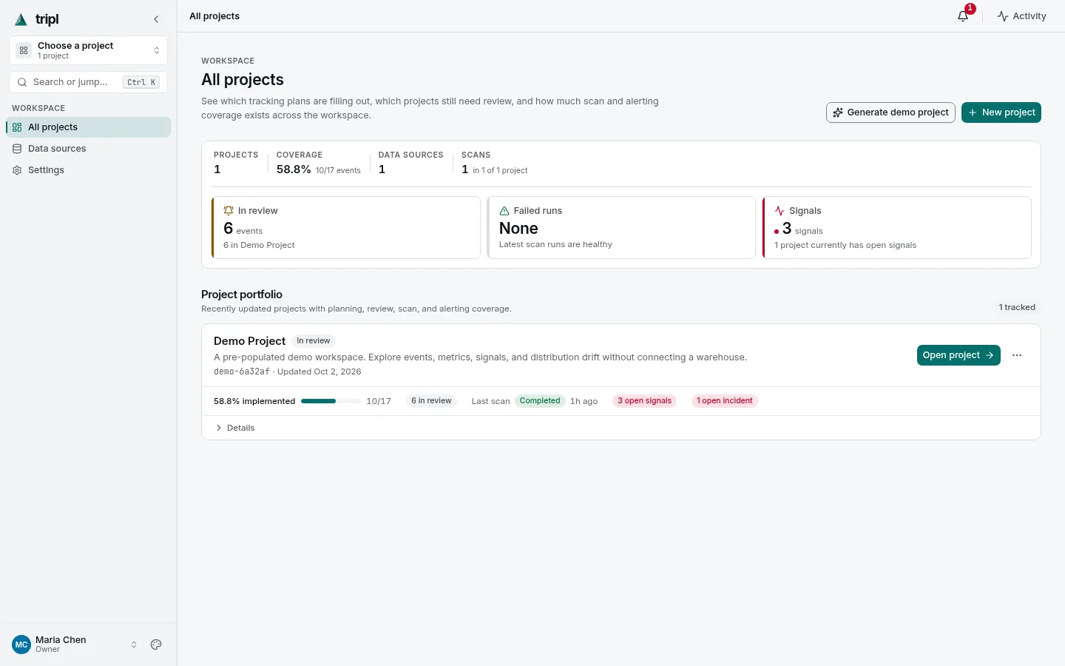Click the plus icon on New project
This screenshot has width=1065, height=666.
(x=973, y=112)
